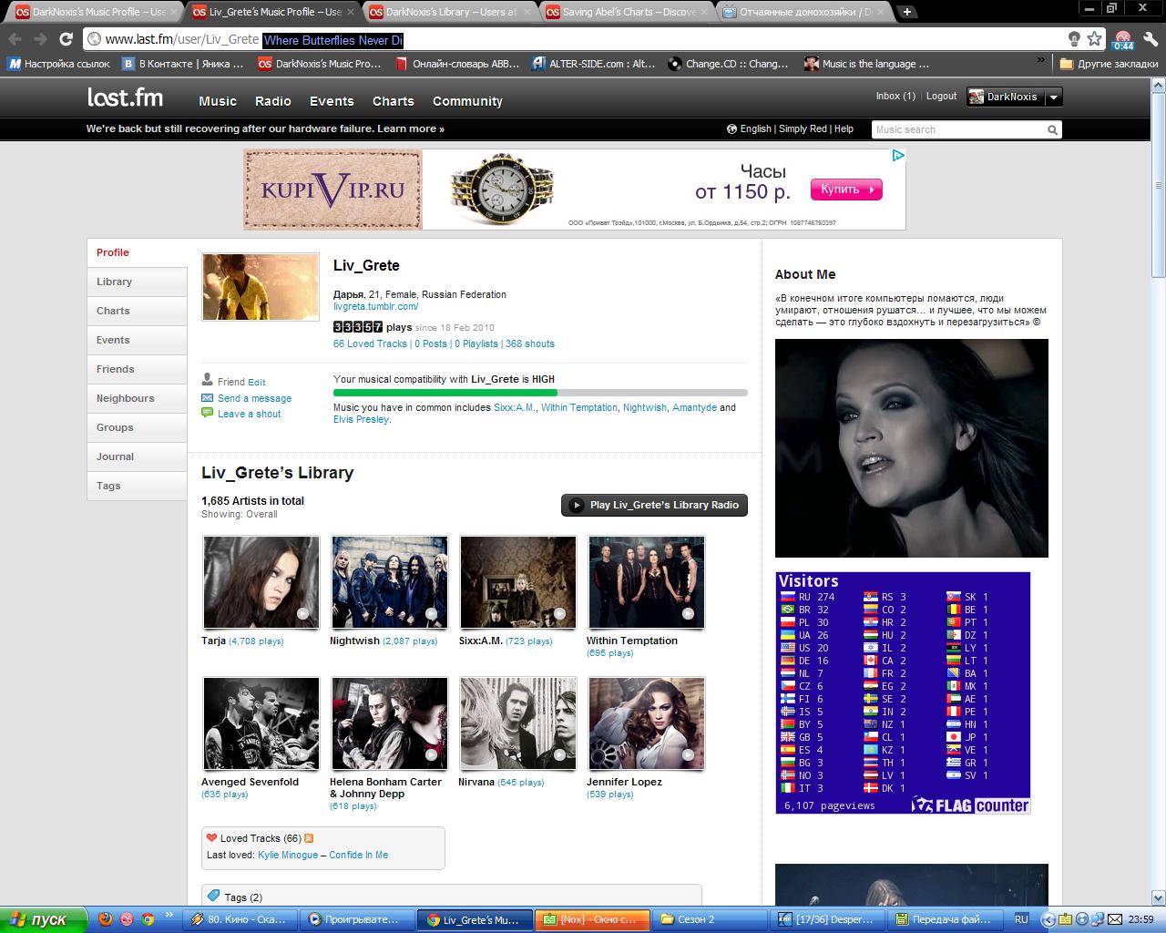
Task: Click the DarkNoxis avatar in the header
Action: [976, 97]
